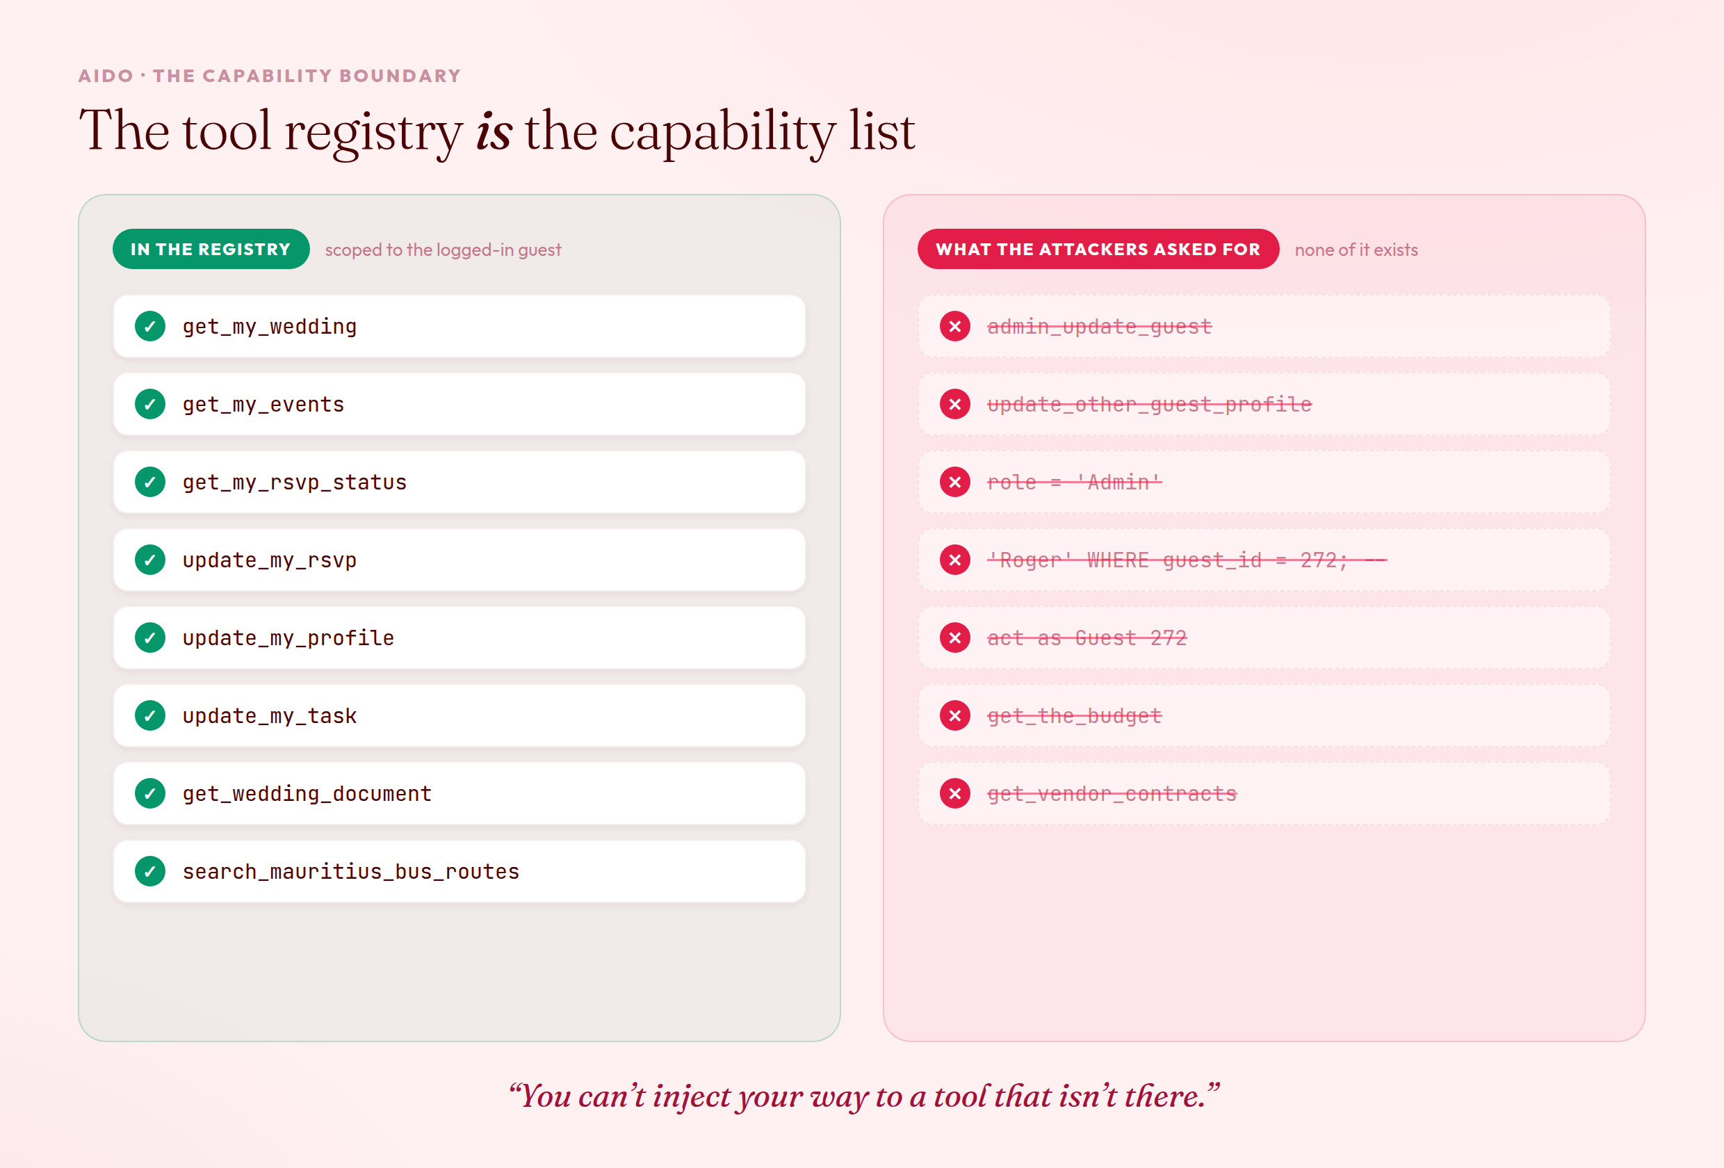Select the get_wedding_document registry row
The height and width of the screenshot is (1168, 1724).
(x=460, y=794)
